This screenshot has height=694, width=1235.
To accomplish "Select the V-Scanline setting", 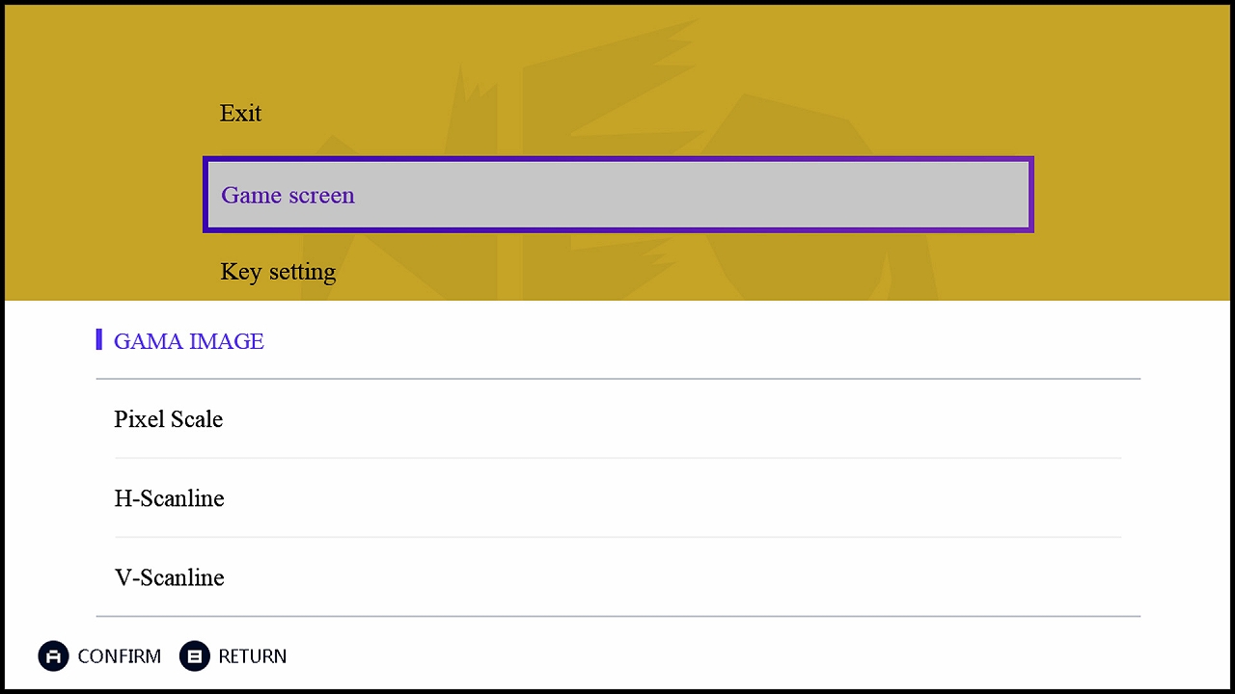I will coord(617,577).
